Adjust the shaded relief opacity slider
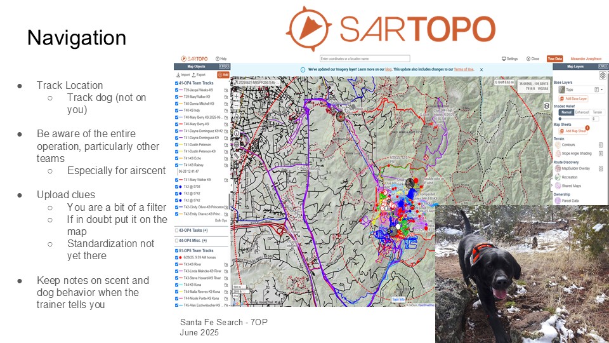This screenshot has width=609, height=343. pyautogui.click(x=573, y=119)
